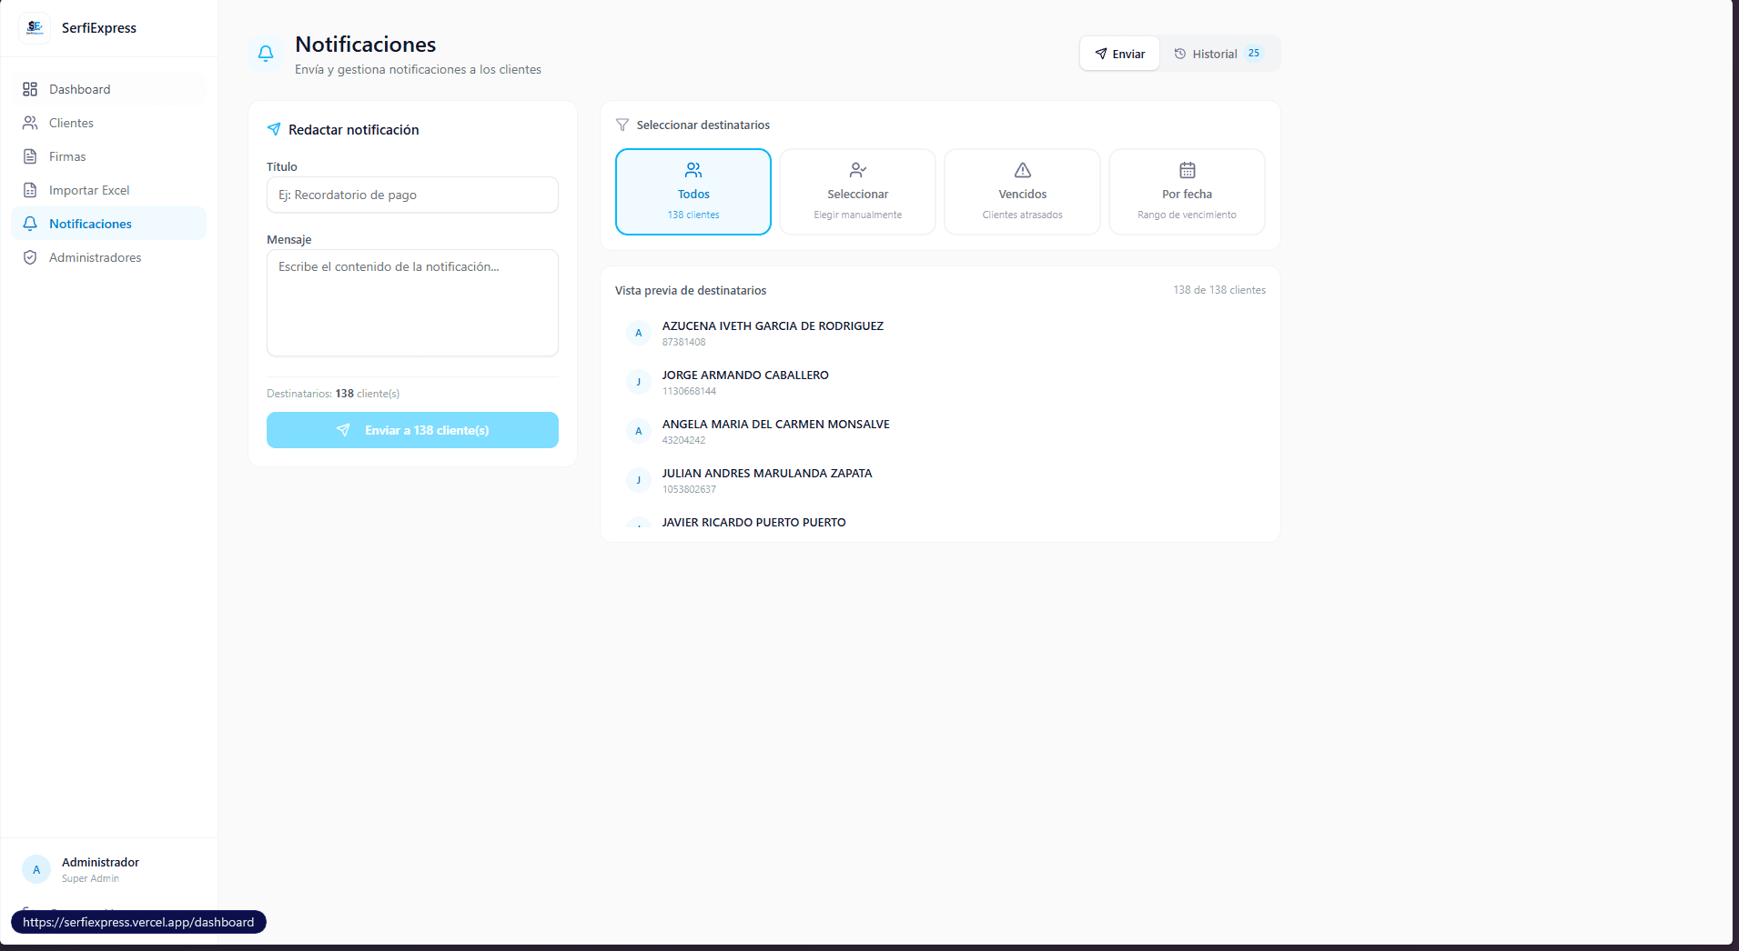This screenshot has width=1739, height=951.
Task: Click recipient AZUCENA IVETH GARCIA DE RODRIGUEZ
Action: pyautogui.click(x=772, y=326)
